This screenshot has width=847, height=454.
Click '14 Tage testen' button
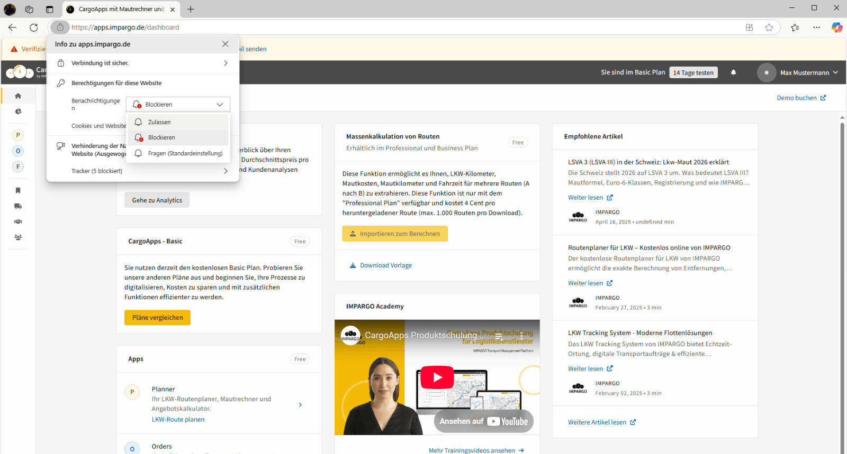(x=693, y=73)
